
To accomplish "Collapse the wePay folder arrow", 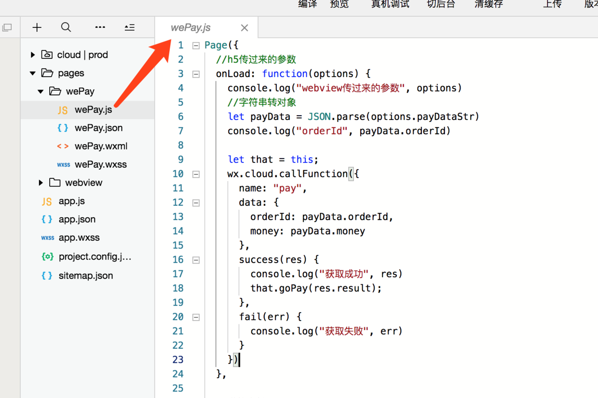I will (41, 92).
